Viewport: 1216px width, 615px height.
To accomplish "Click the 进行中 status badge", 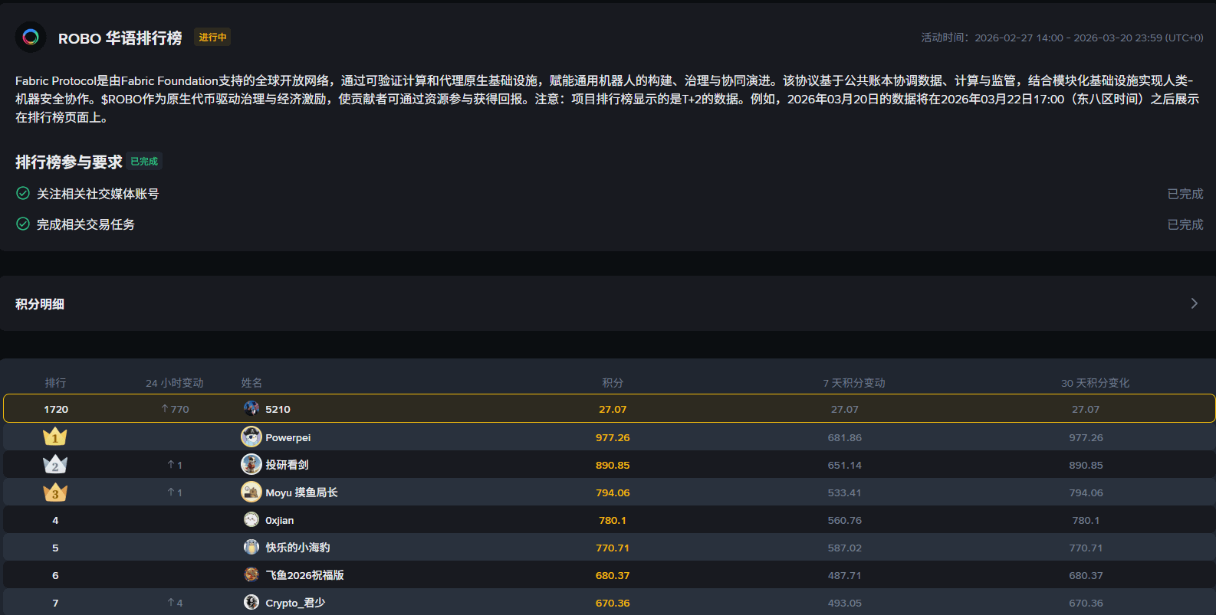I will click(212, 37).
